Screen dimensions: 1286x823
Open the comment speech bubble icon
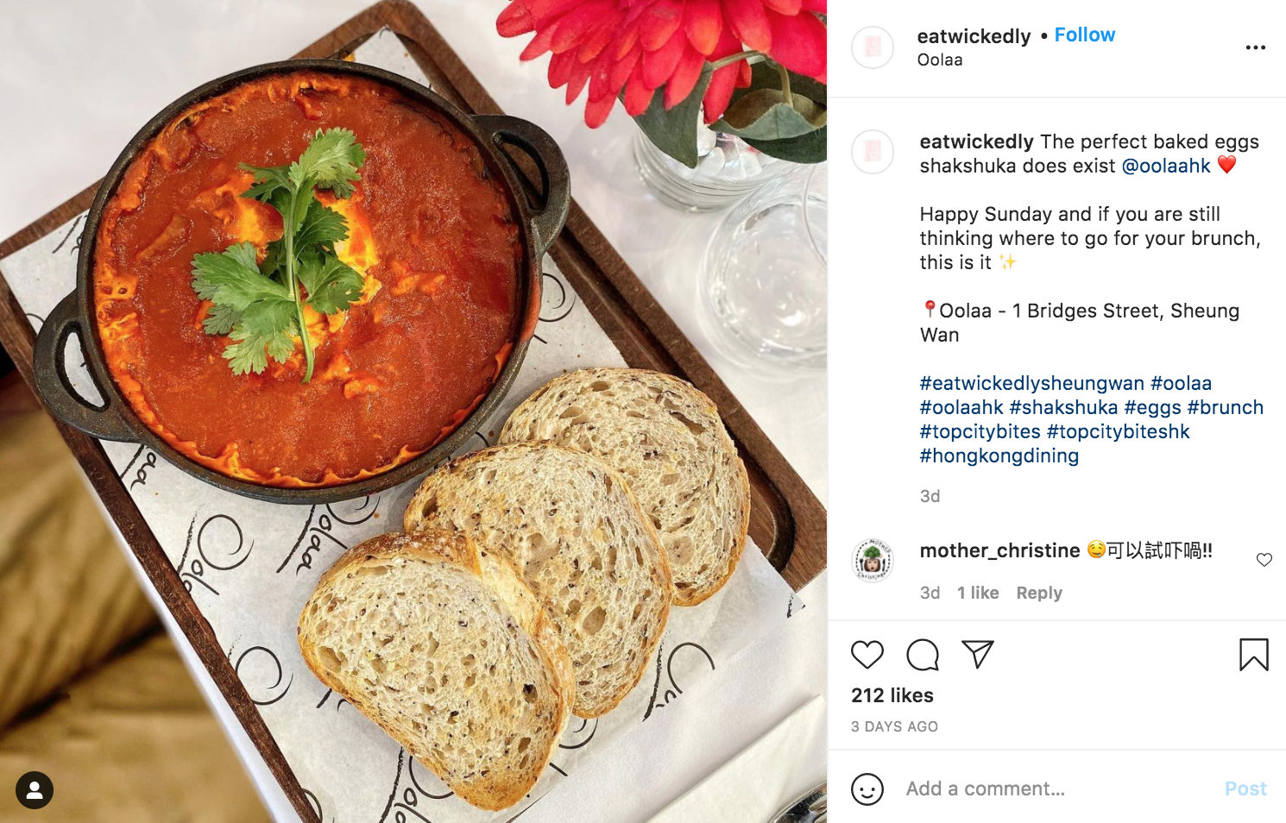[x=923, y=655]
